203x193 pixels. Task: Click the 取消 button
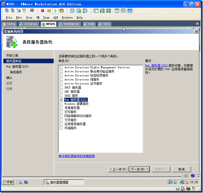[x=182, y=169]
